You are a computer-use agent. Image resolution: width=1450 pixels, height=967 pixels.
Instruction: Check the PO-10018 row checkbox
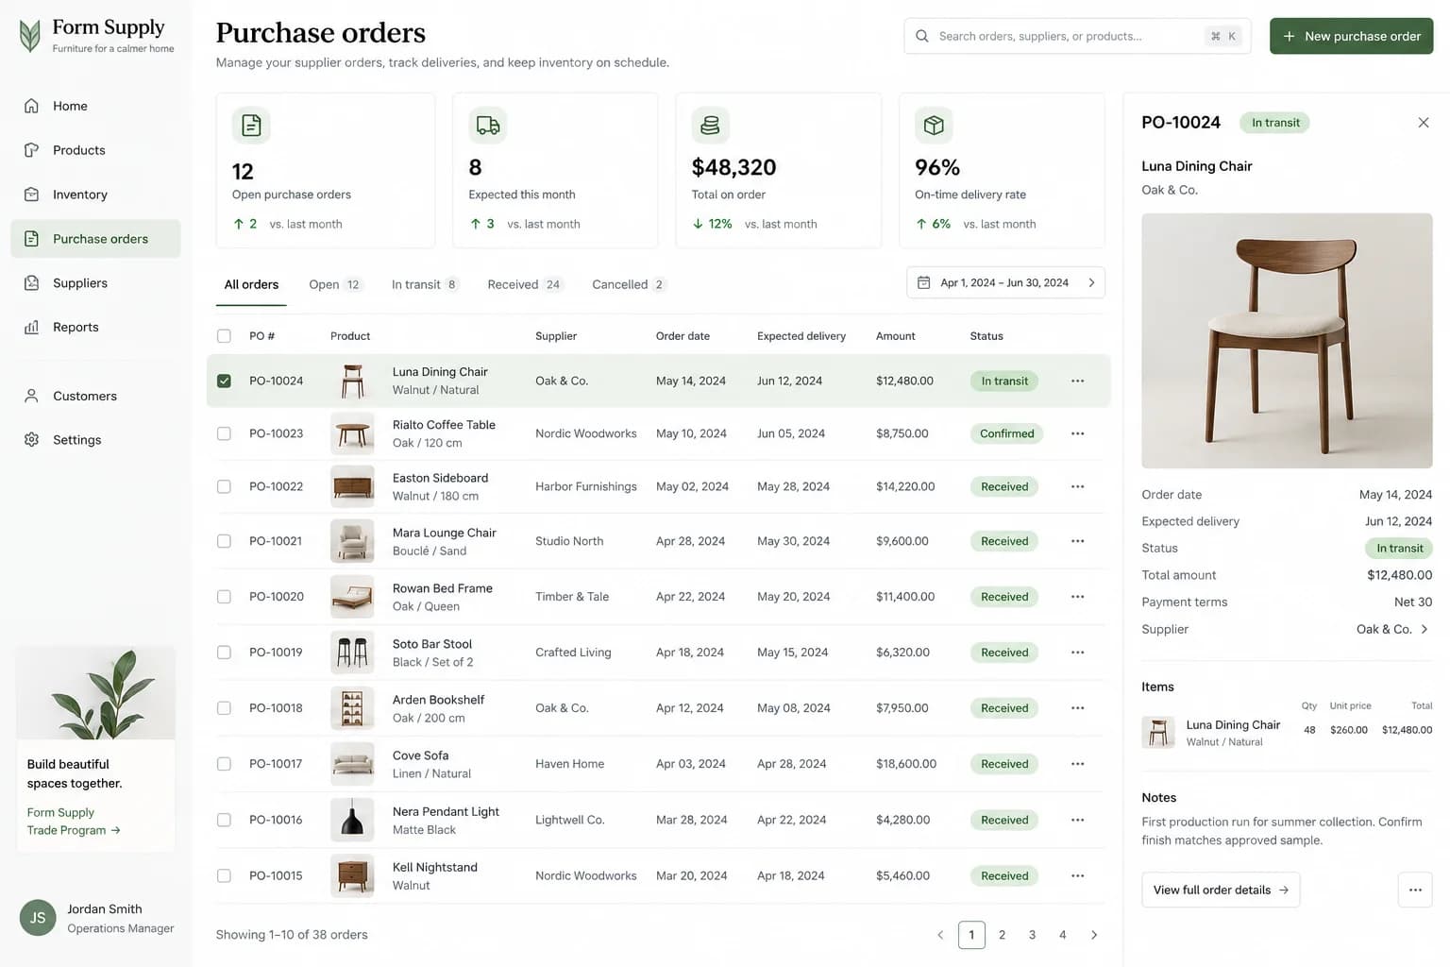tap(224, 708)
